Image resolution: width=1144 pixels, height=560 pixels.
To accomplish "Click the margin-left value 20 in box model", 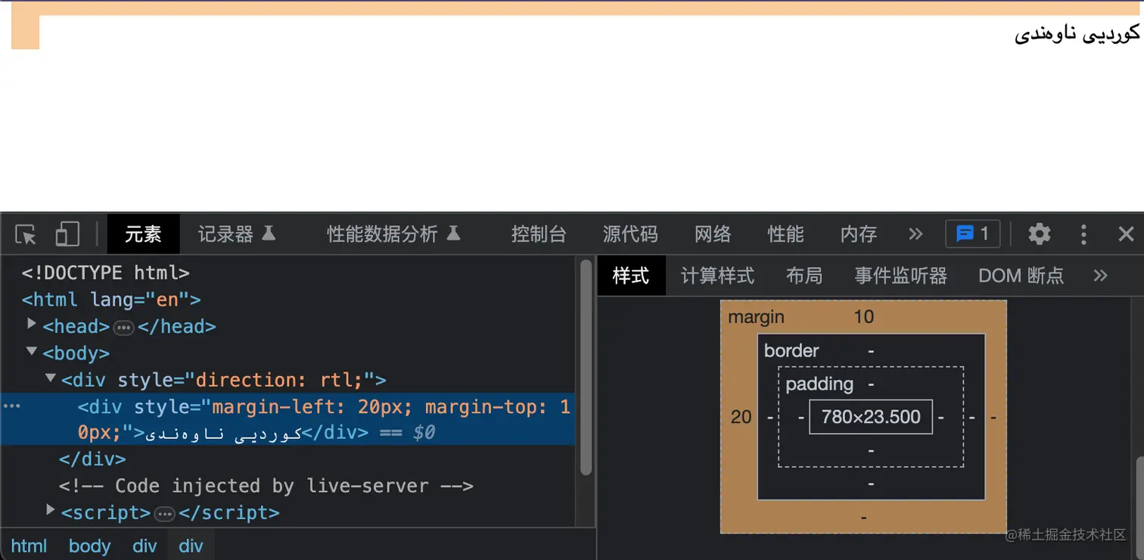I will tap(741, 417).
